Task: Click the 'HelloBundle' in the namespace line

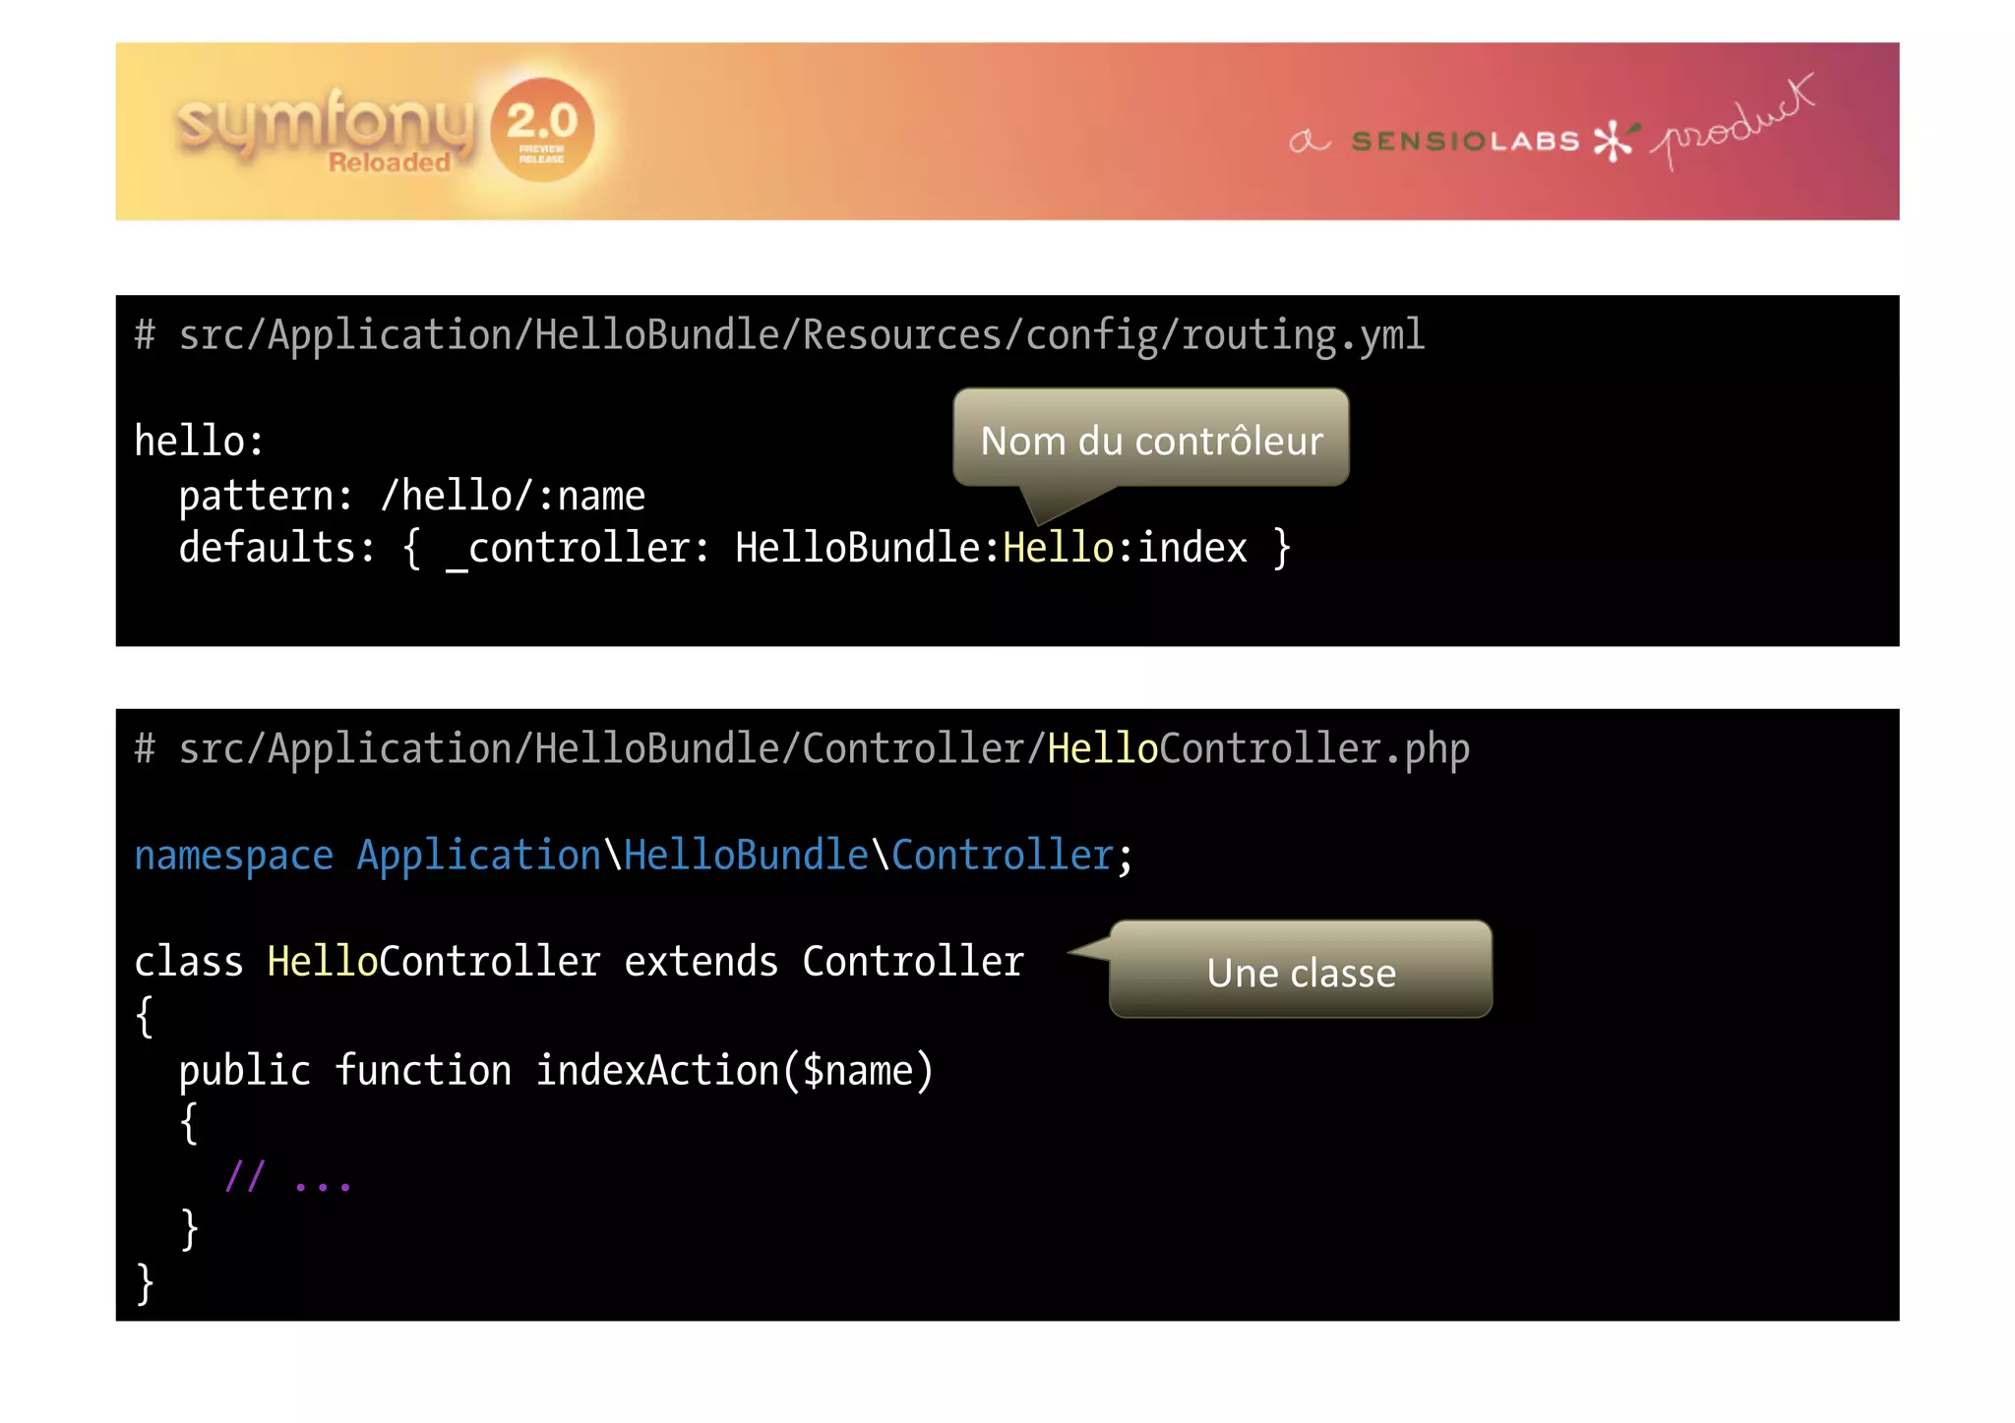Action: click(746, 856)
